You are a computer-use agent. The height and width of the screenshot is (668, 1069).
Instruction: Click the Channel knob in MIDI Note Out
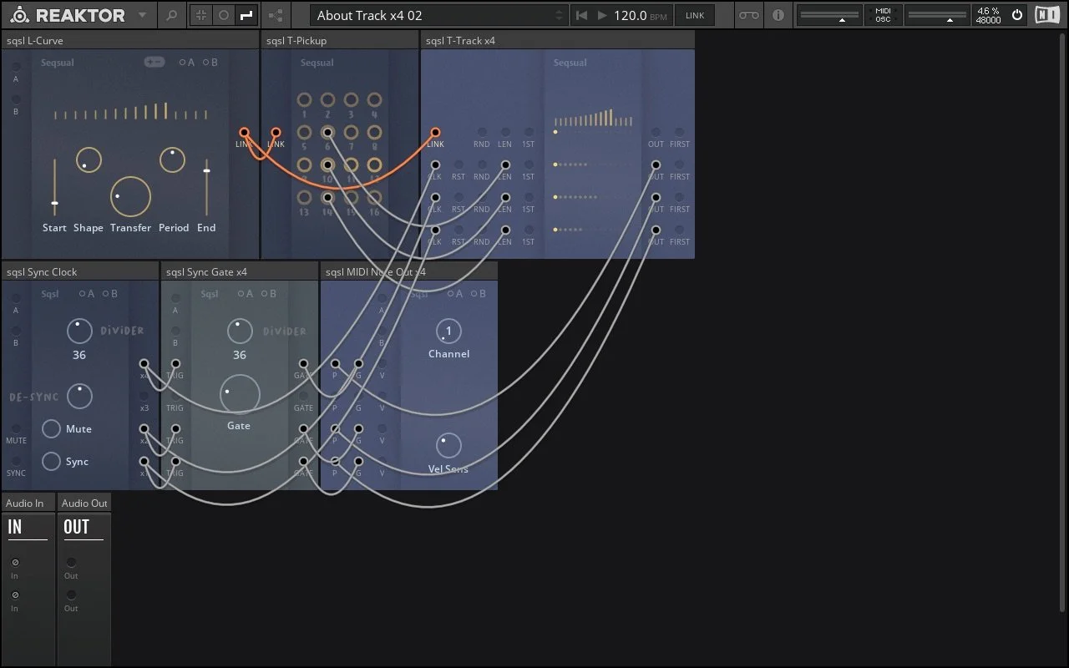point(448,331)
